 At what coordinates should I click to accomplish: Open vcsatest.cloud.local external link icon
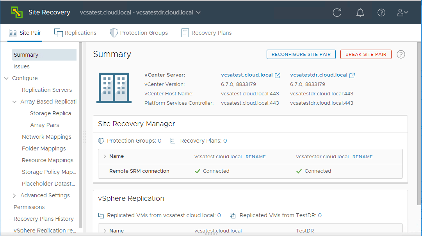click(x=278, y=75)
